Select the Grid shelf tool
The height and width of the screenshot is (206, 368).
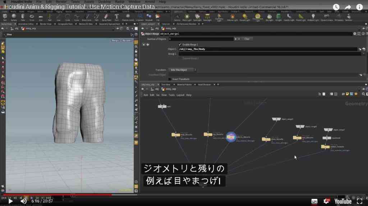pyautogui.click(x=41, y=17)
